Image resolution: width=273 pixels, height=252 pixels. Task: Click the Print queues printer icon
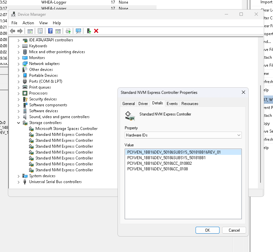coord(25,87)
